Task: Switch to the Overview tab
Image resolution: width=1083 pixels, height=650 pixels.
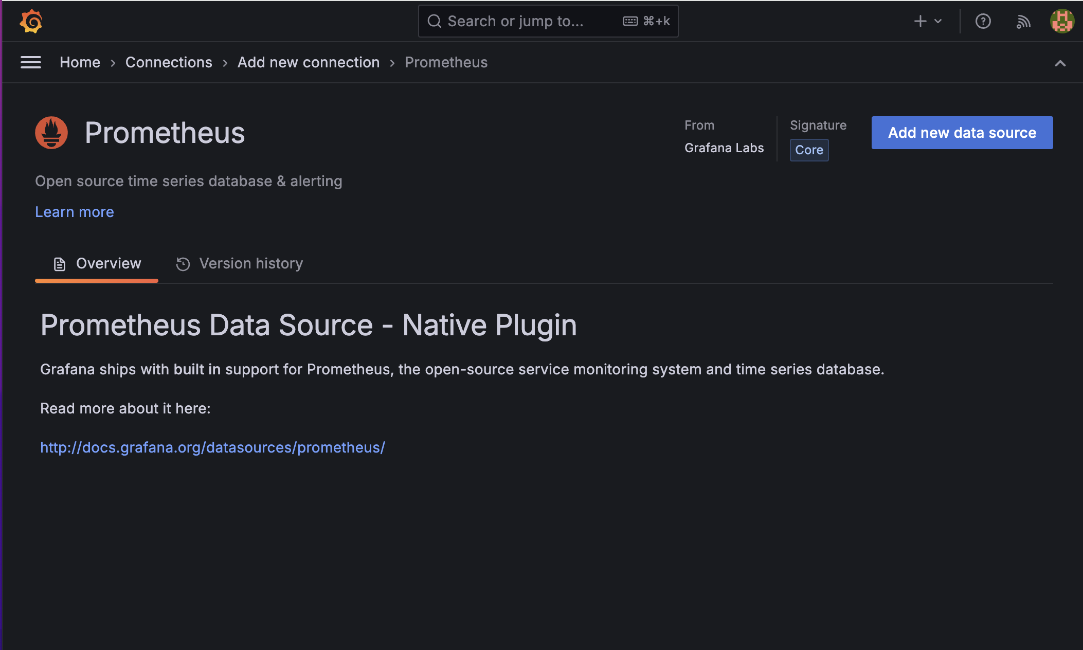Action: point(97,264)
